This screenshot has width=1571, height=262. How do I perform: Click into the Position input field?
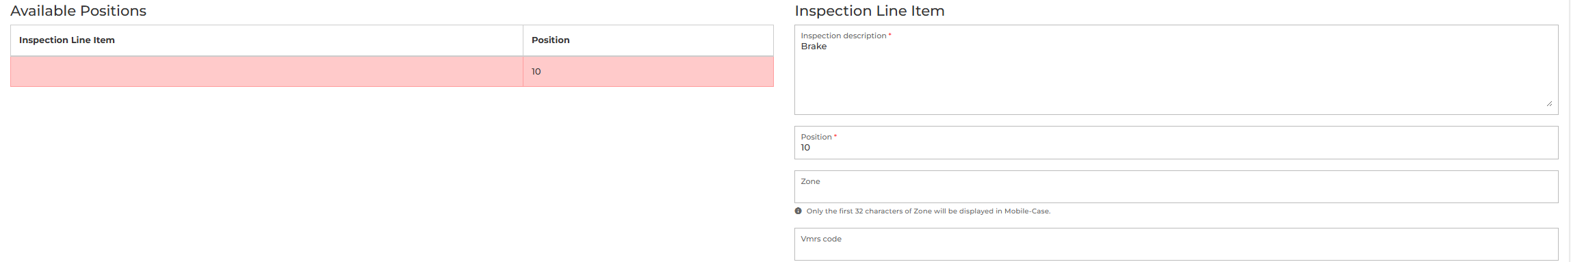coord(1176,142)
